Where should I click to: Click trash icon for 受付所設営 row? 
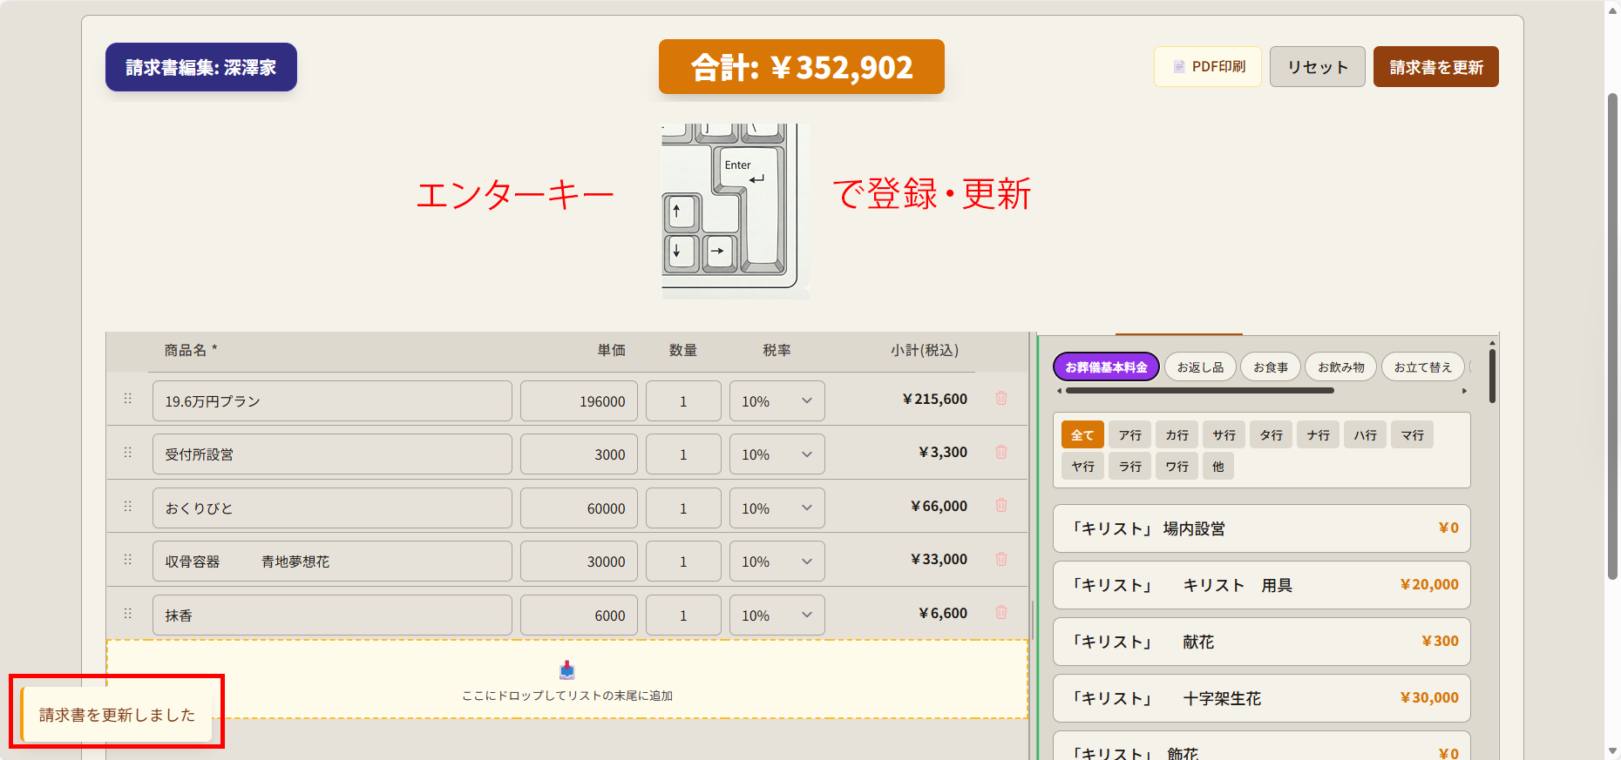pos(1001,453)
